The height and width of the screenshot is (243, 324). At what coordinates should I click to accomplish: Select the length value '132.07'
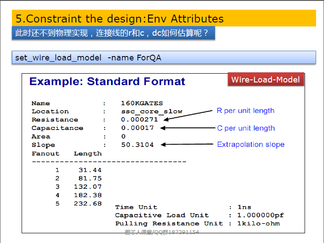88,187
